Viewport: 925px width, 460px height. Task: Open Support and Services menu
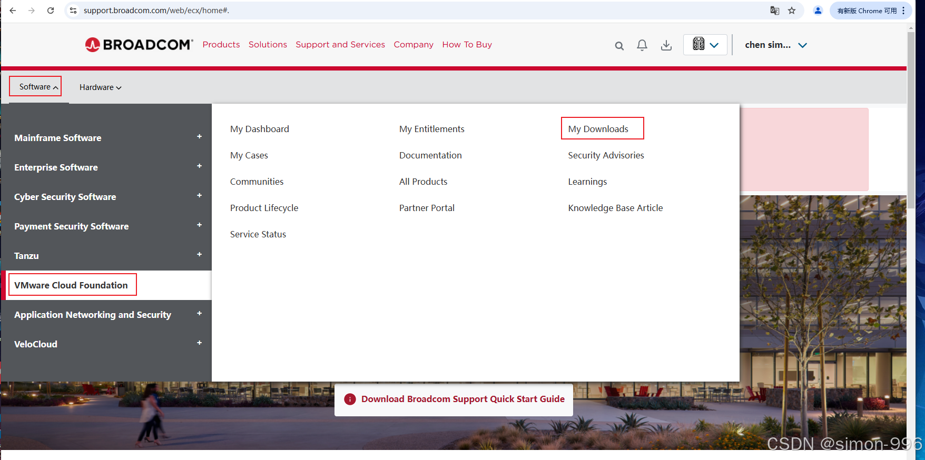click(x=340, y=45)
